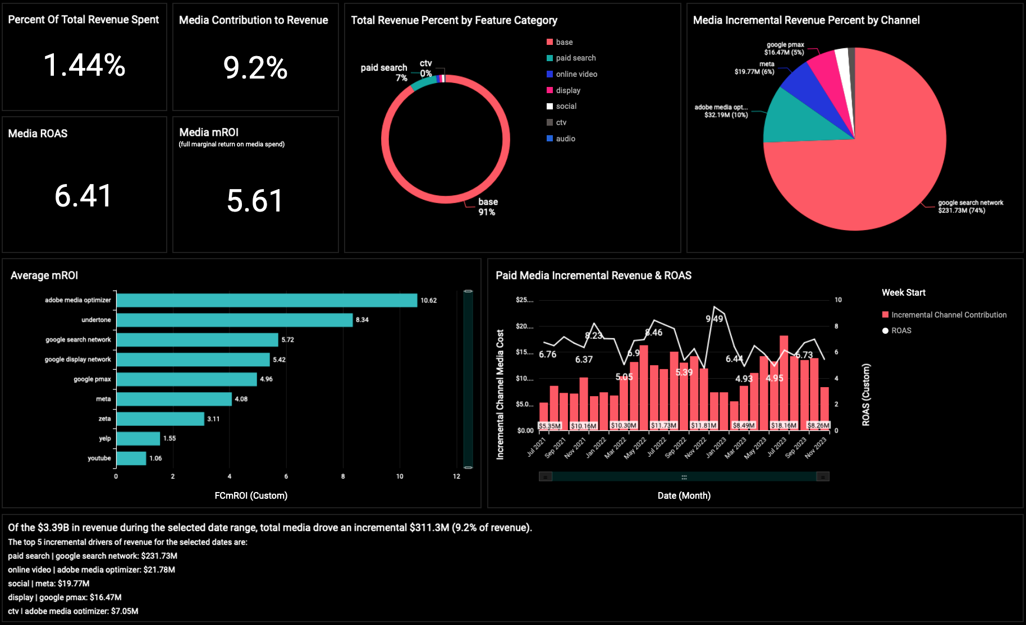The image size is (1026, 625).
Task: Toggle Incremental Channel Contribution legend series
Action: [945, 315]
